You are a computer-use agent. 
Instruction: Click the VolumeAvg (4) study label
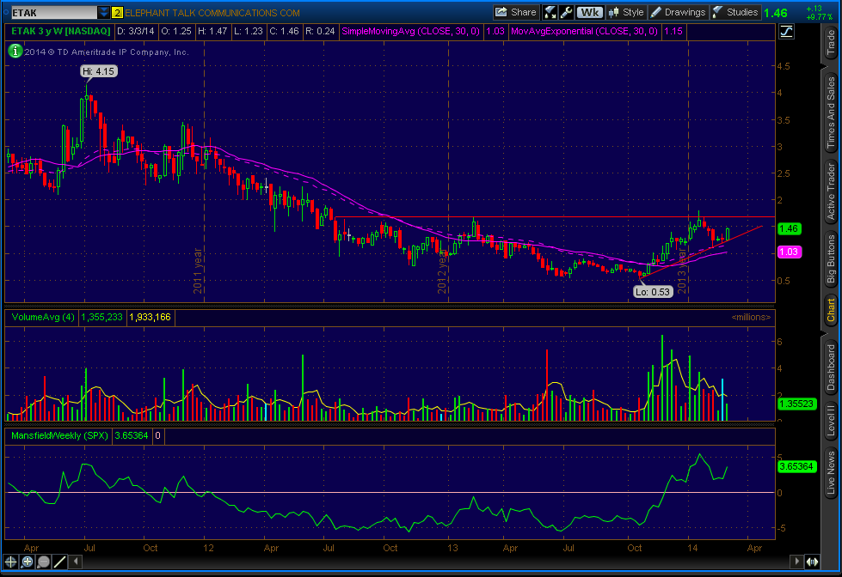(43, 317)
